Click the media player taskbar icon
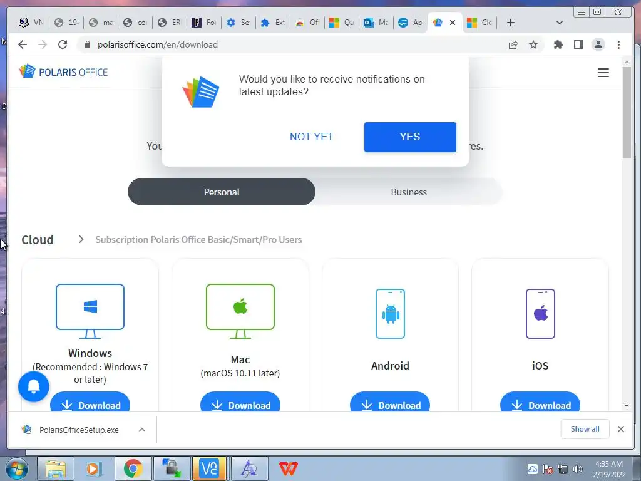 click(94, 468)
